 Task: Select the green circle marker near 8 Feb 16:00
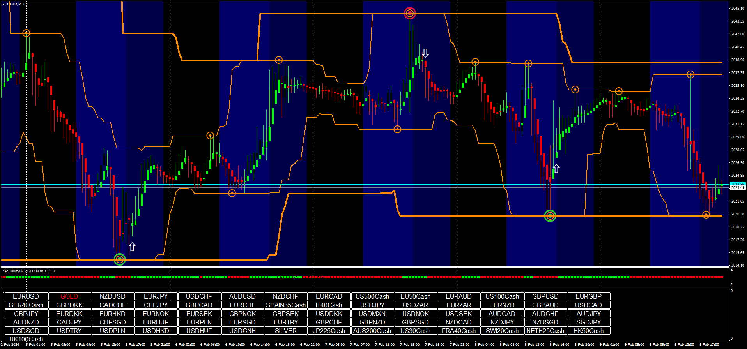(x=550, y=215)
